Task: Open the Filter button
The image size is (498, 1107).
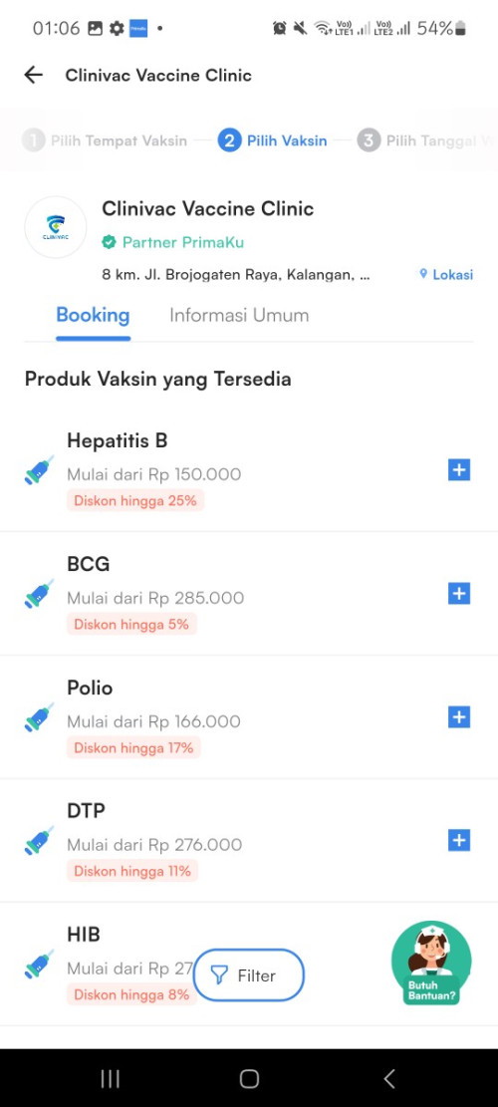Action: tap(248, 975)
